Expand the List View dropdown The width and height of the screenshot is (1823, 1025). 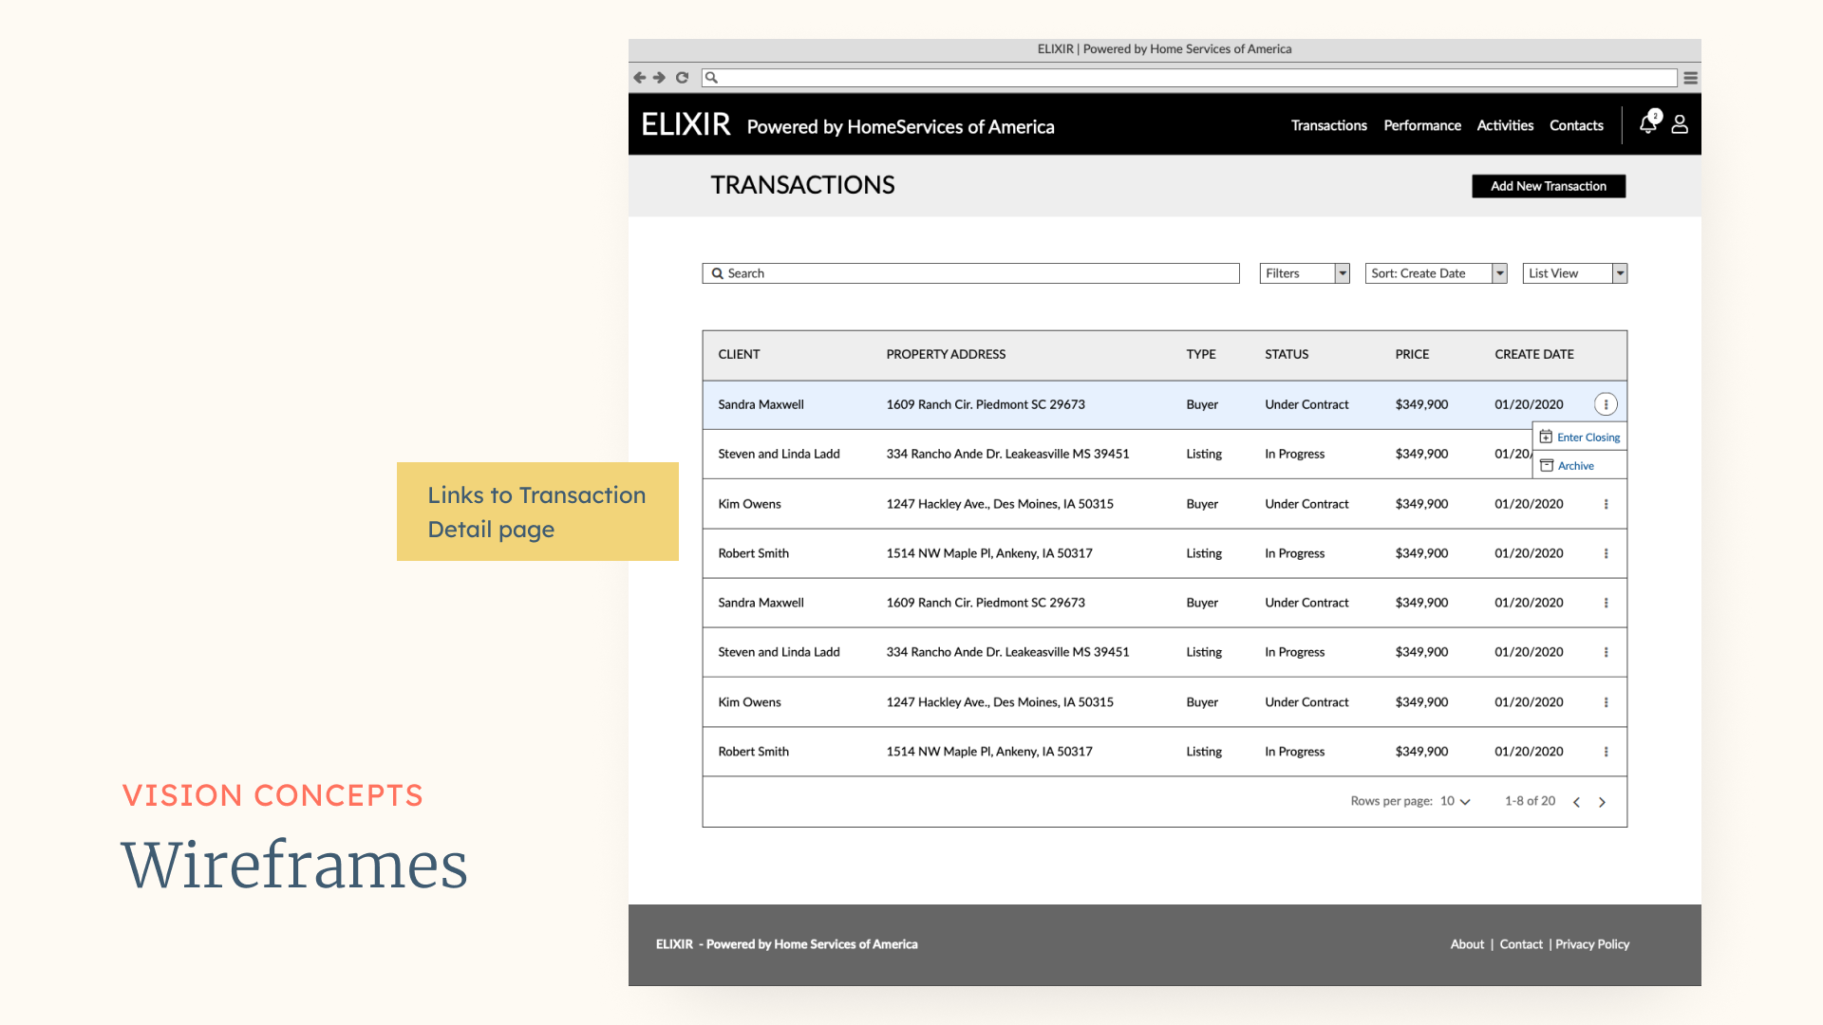pos(1574,273)
